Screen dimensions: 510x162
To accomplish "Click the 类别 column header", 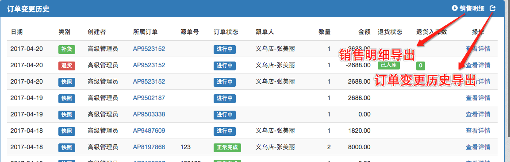I will pos(65,32).
